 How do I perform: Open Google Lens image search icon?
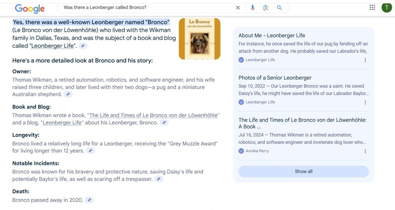point(266,8)
